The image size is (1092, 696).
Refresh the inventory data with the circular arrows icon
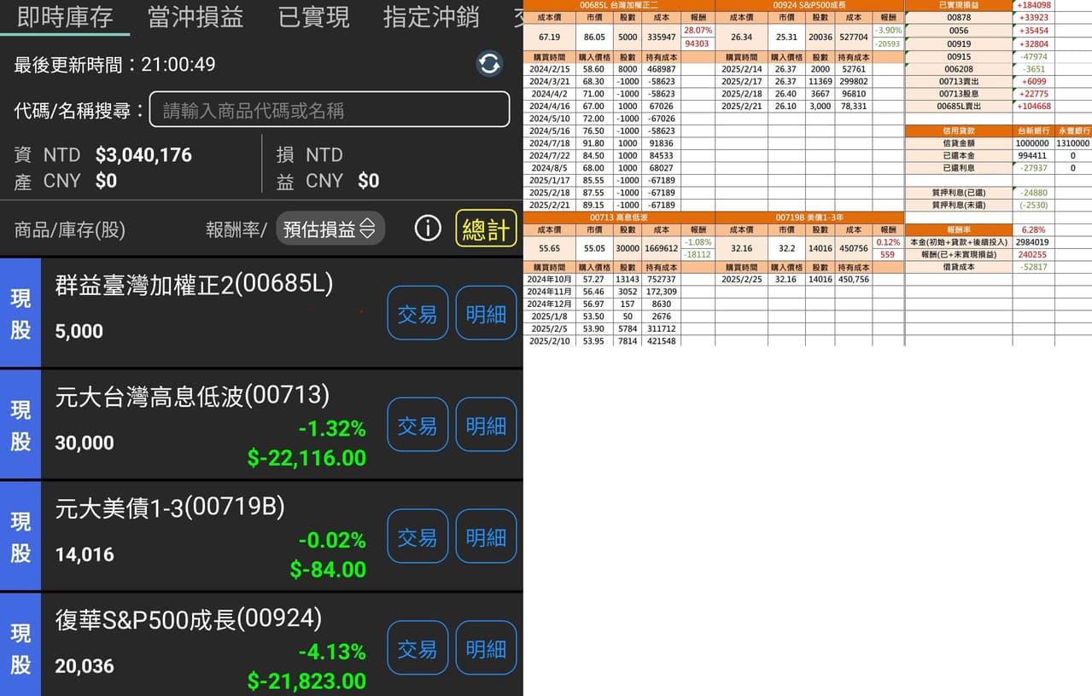[x=489, y=64]
